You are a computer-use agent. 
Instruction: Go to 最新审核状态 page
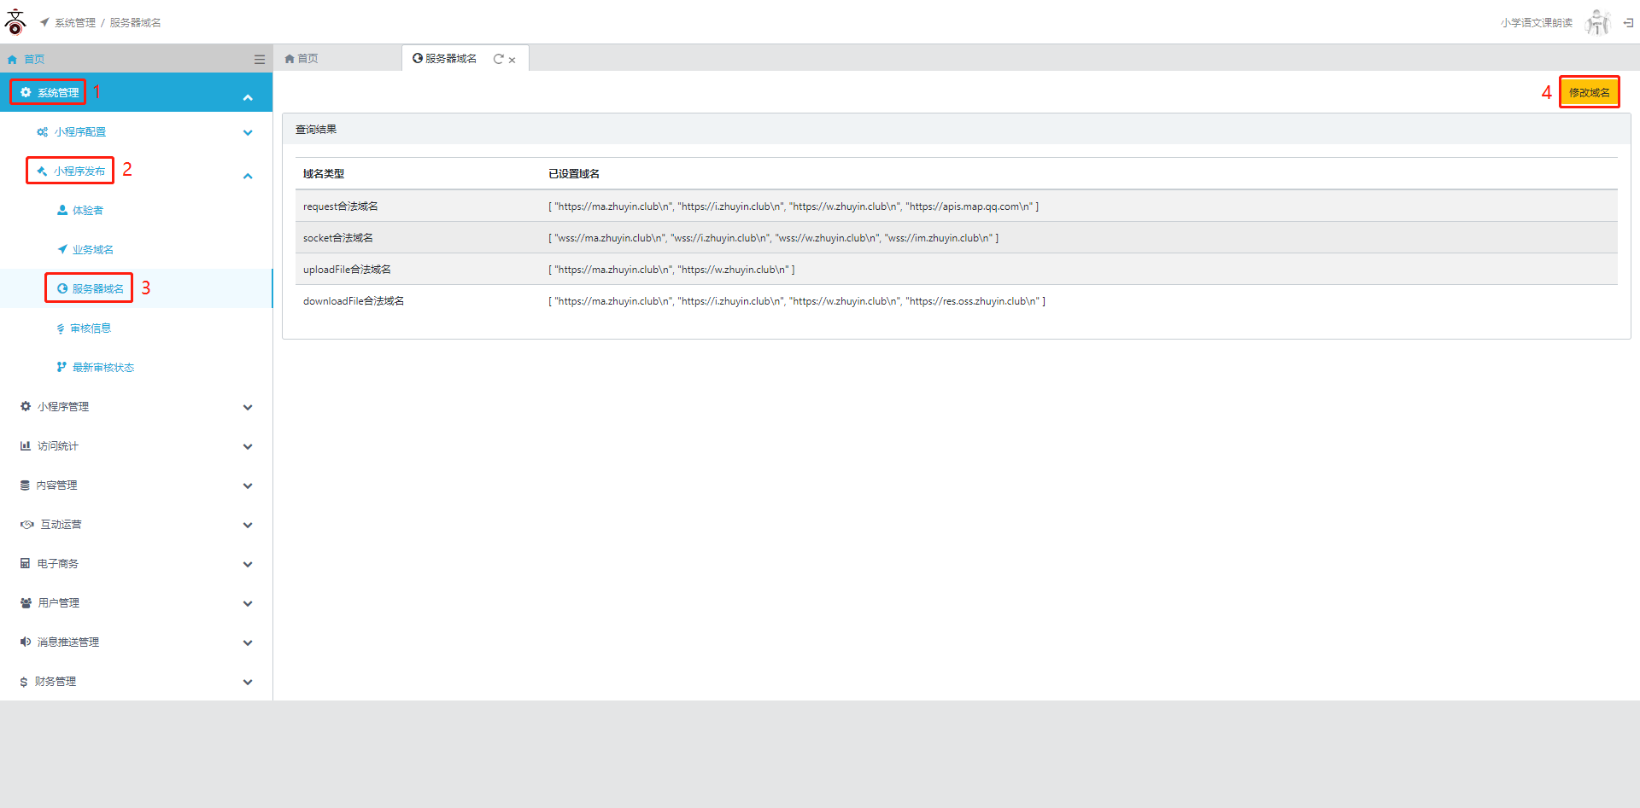click(102, 368)
